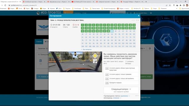Go to question 40 in the grid
The width and height of the screenshot is (189, 106).
click(x=115, y=31)
